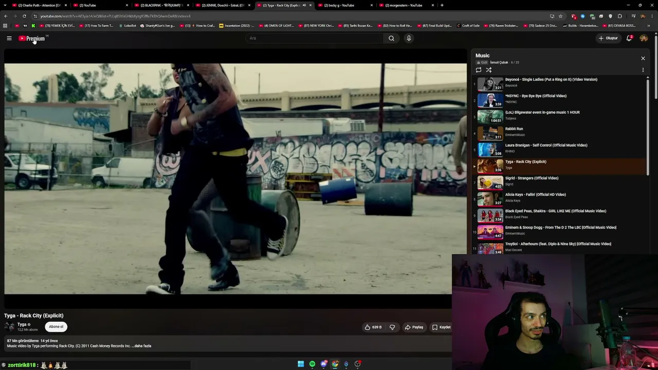Switch to the BLACKPINK tab
Image resolution: width=658 pixels, height=370 pixels.
point(162,5)
